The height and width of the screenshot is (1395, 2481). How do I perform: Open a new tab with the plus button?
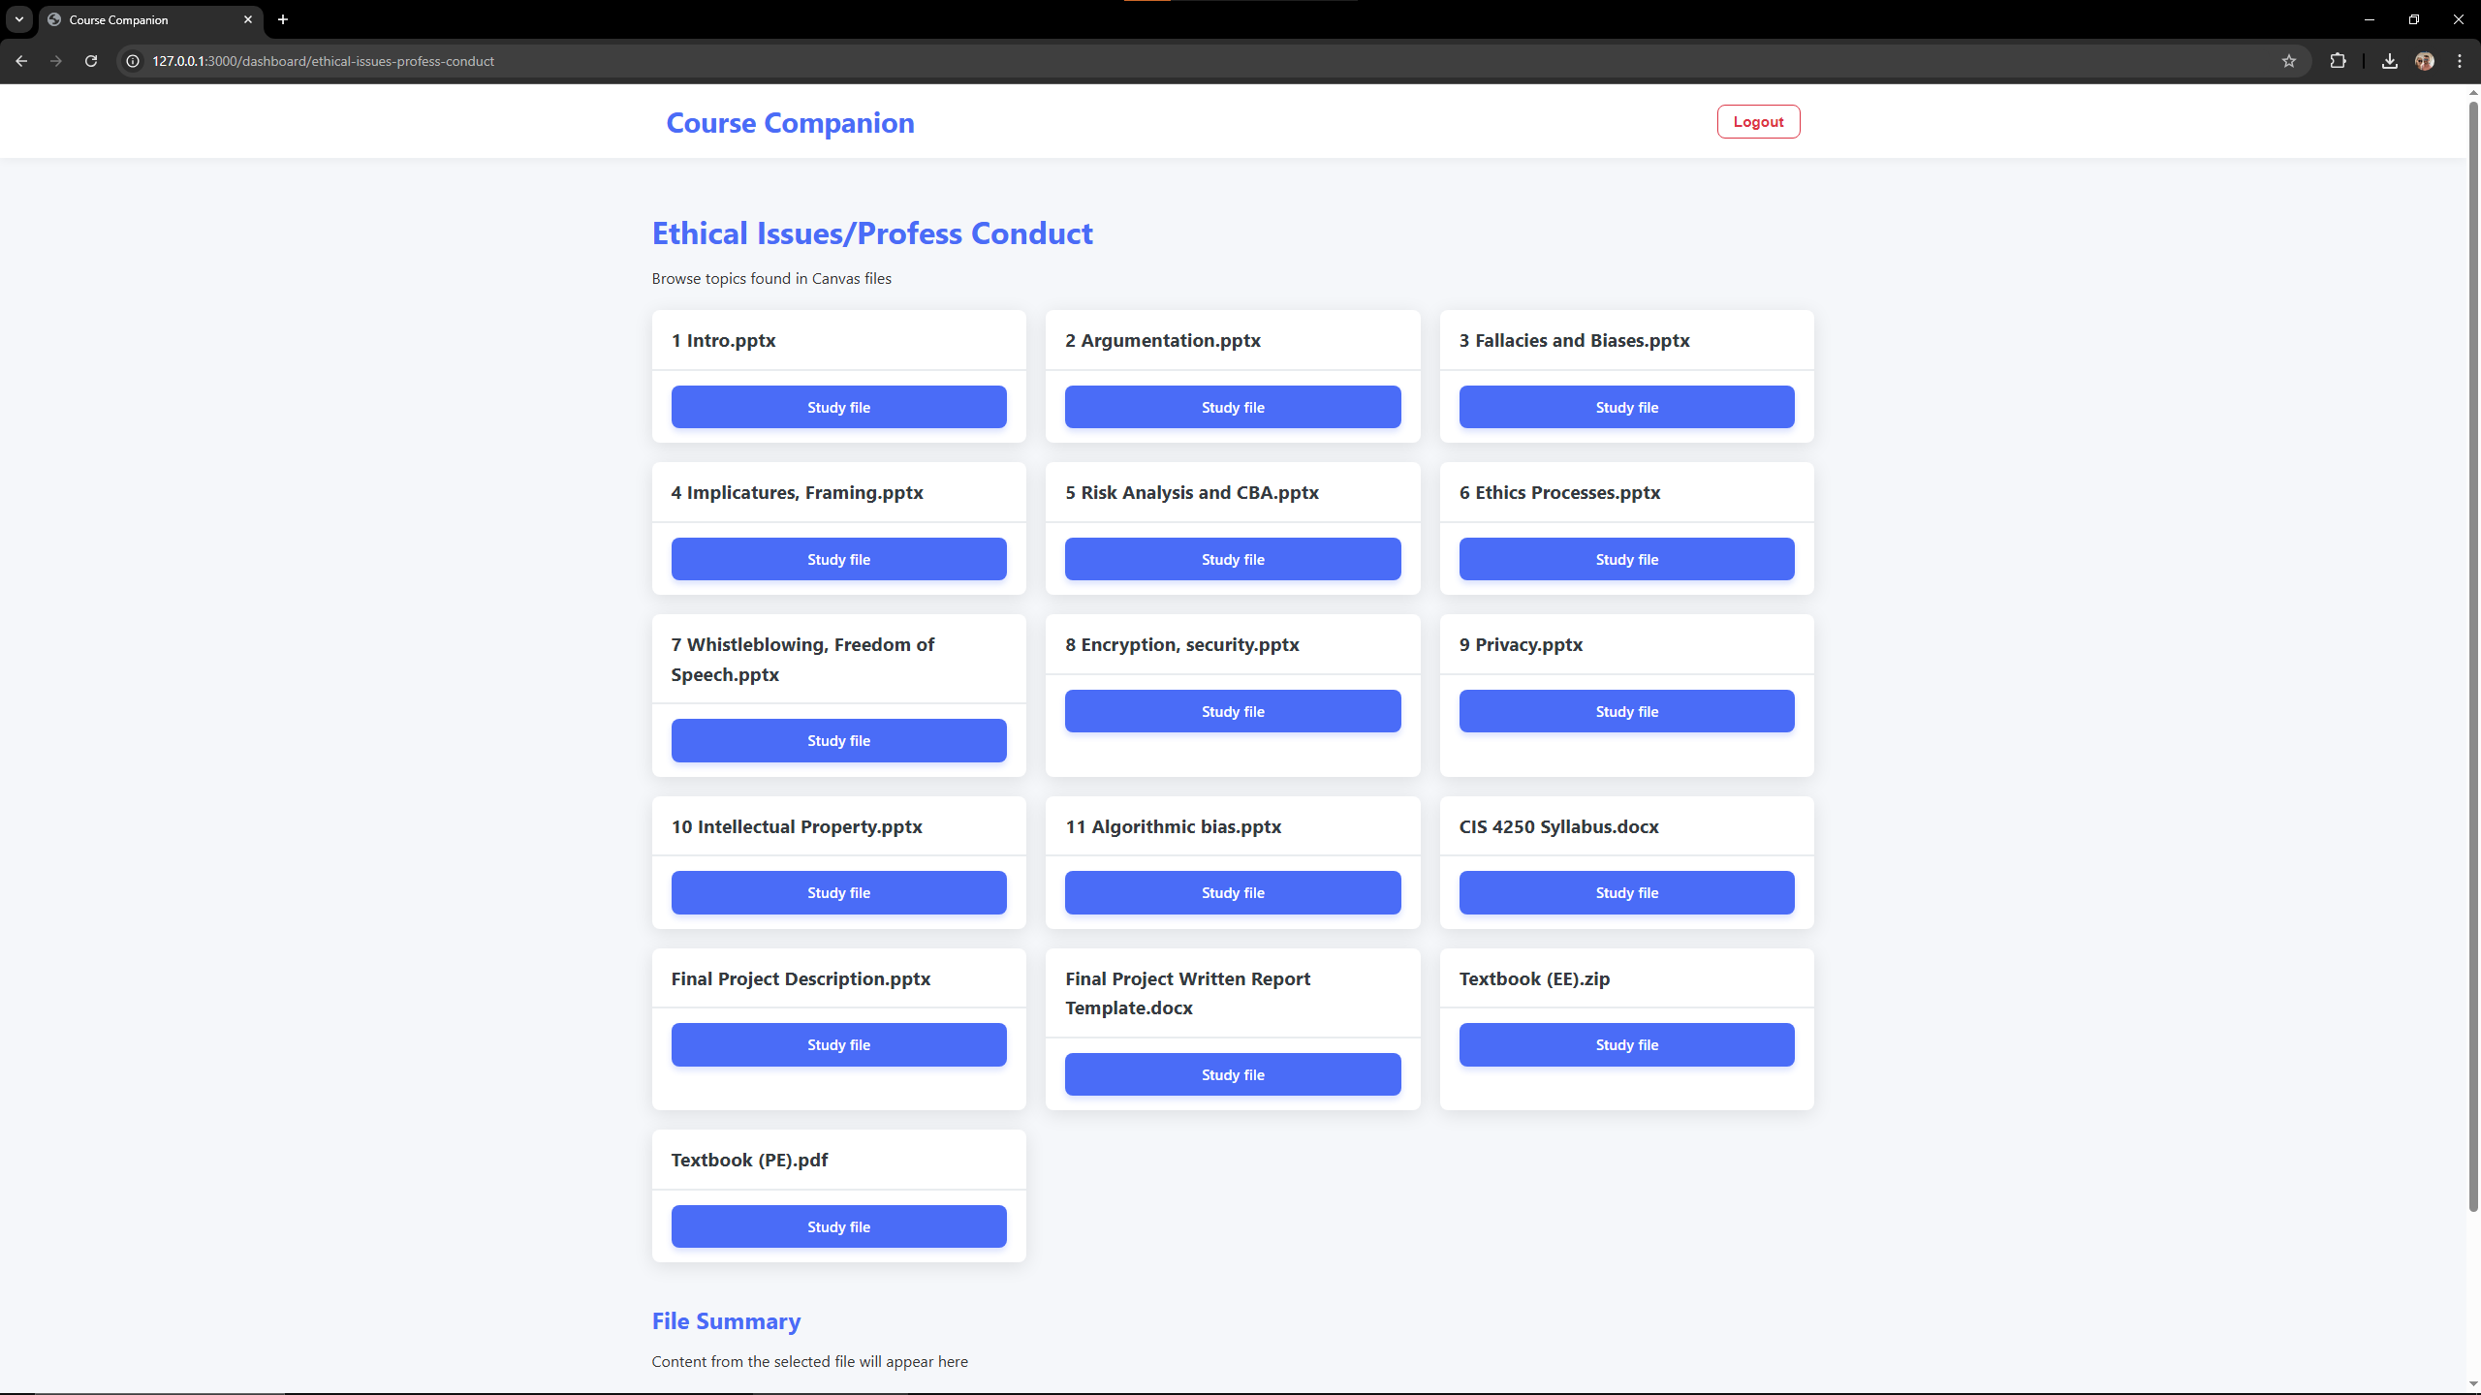click(283, 19)
